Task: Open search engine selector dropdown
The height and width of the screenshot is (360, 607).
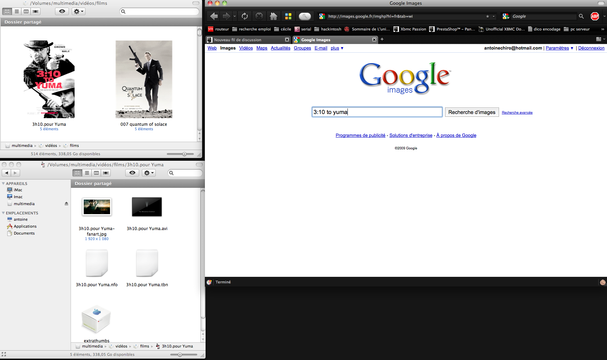Action: pos(506,16)
